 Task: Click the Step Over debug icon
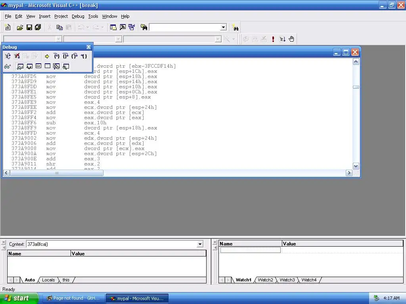65,56
